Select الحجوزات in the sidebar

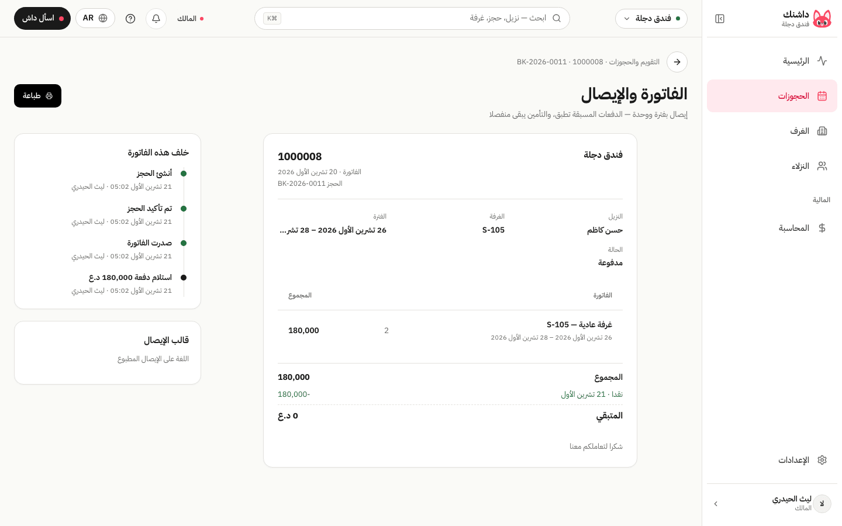772,96
